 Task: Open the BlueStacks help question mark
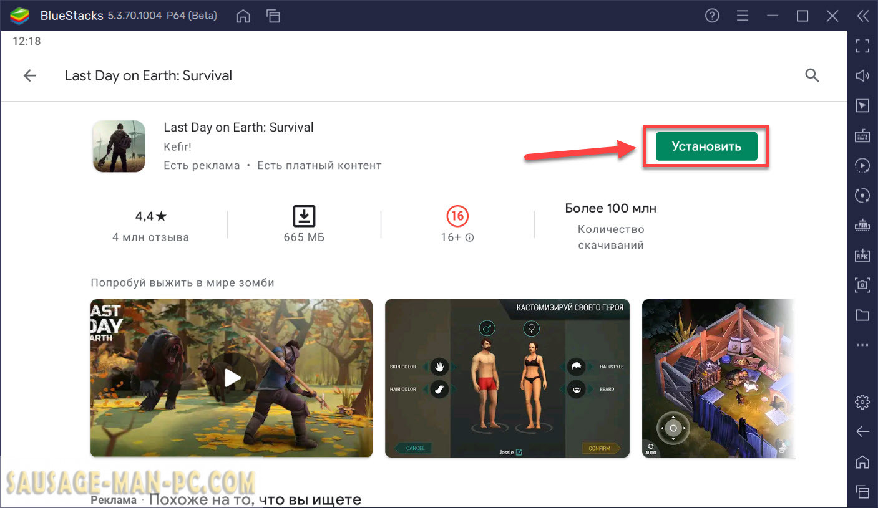(712, 16)
